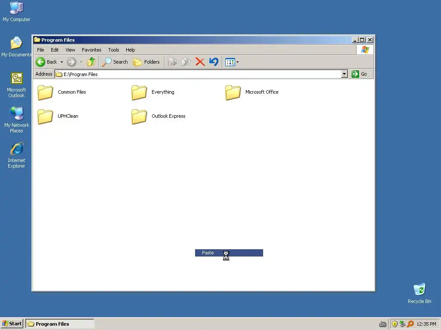Image resolution: width=441 pixels, height=330 pixels.
Task: Open the Views dropdown arrow
Action: 237,62
